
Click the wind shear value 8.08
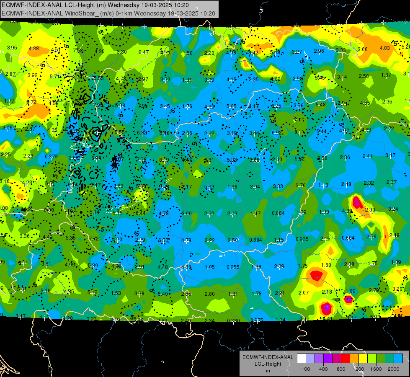coord(49,210)
